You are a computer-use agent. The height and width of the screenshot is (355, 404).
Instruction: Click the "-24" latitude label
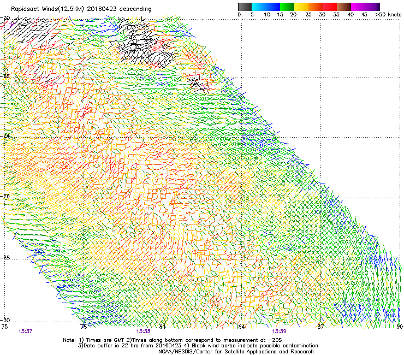(5, 136)
